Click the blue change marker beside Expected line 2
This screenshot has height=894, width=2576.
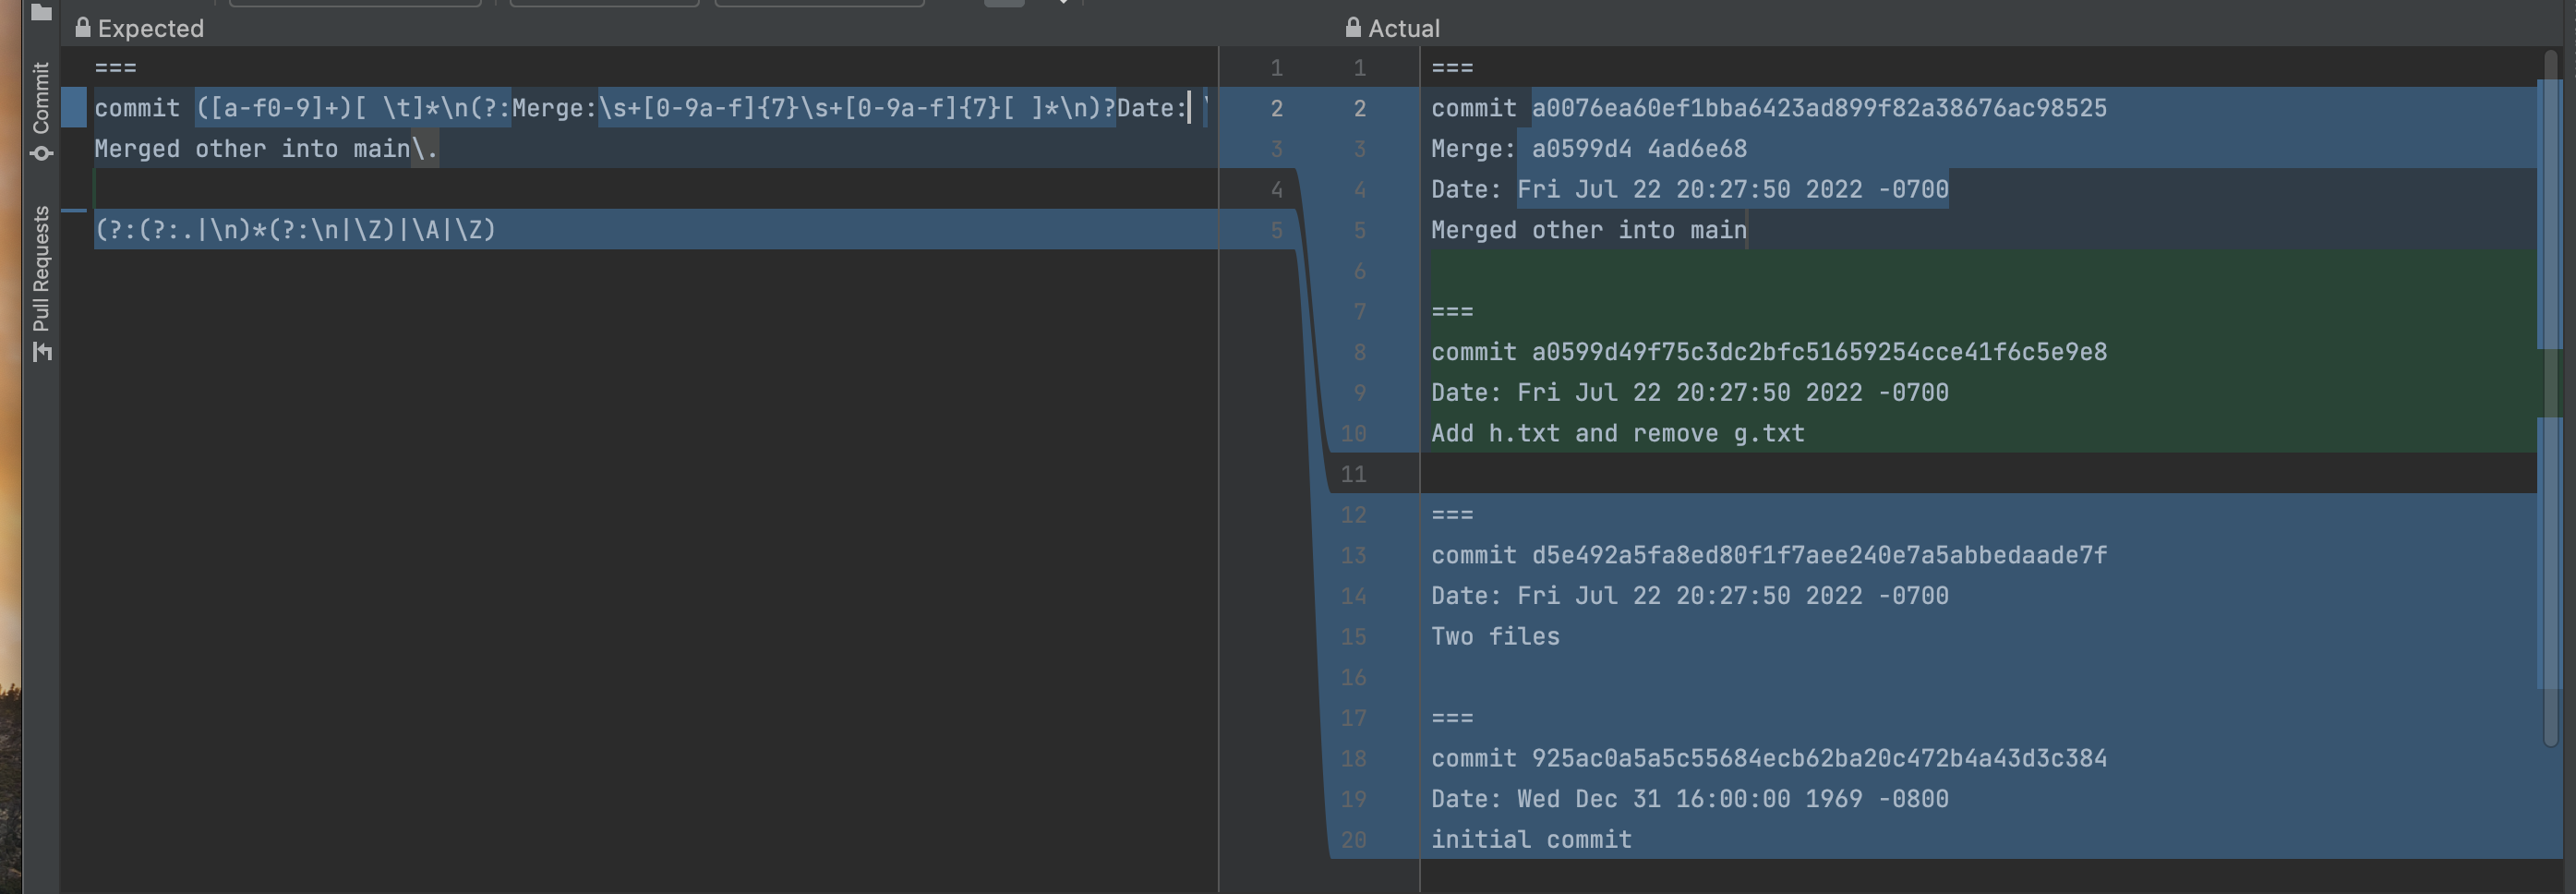tap(74, 108)
